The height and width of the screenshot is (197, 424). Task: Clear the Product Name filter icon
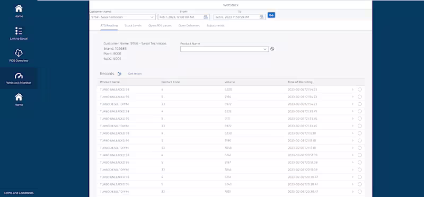(272, 49)
